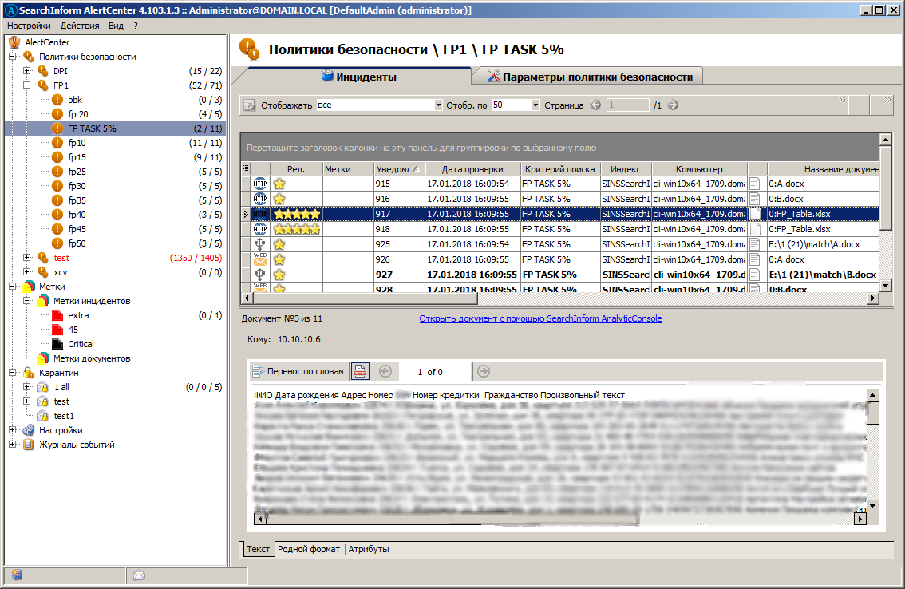Viewport: 905px width, 589px height.
Task: Go to previous page arrow next to Страница
Action: coord(595,105)
